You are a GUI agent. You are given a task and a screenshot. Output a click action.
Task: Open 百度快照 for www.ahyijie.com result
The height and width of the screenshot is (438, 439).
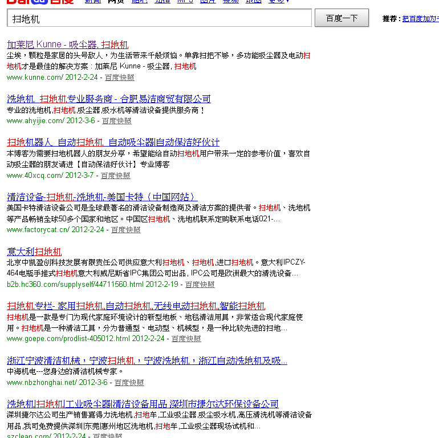click(117, 121)
